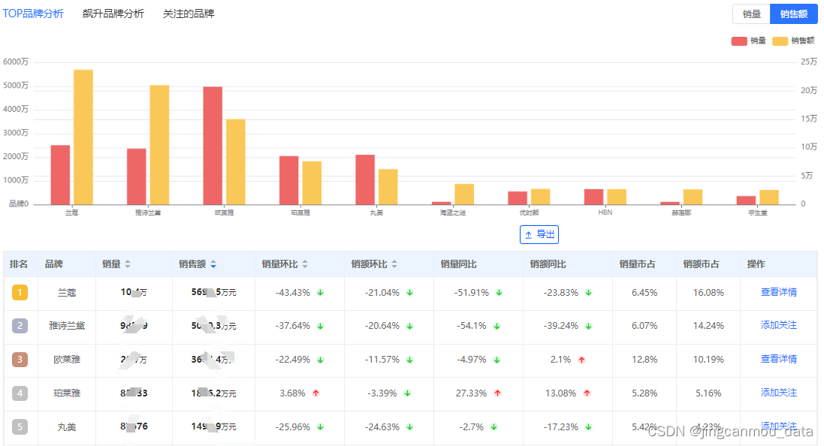Click the 导出 export button

pyautogui.click(x=539, y=234)
